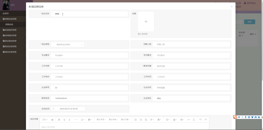Open the indent options menu

[x=159, y=119]
